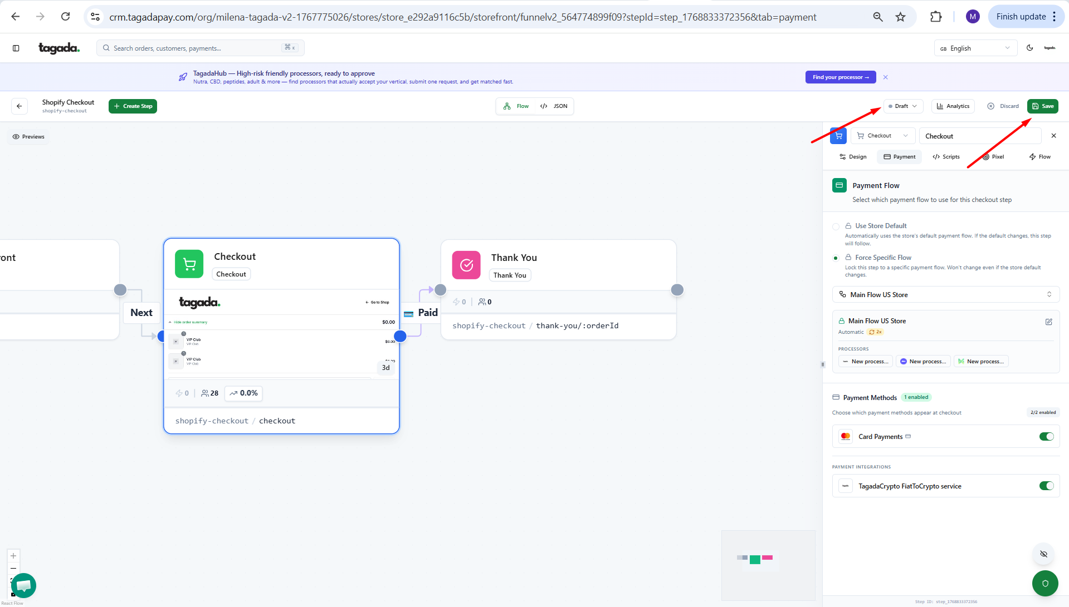Open the Scripts tab
1069x607 pixels.
click(946, 157)
